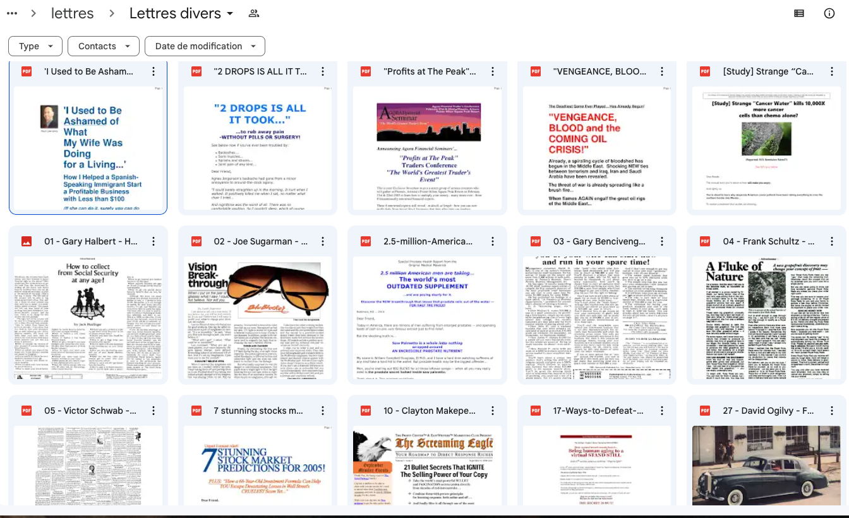Viewport: 849px width, 518px height.
Task: Expand the Lettres divers folder menu
Action: pos(230,13)
